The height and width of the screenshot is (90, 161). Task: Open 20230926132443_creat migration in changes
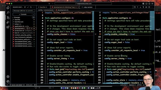23,44
